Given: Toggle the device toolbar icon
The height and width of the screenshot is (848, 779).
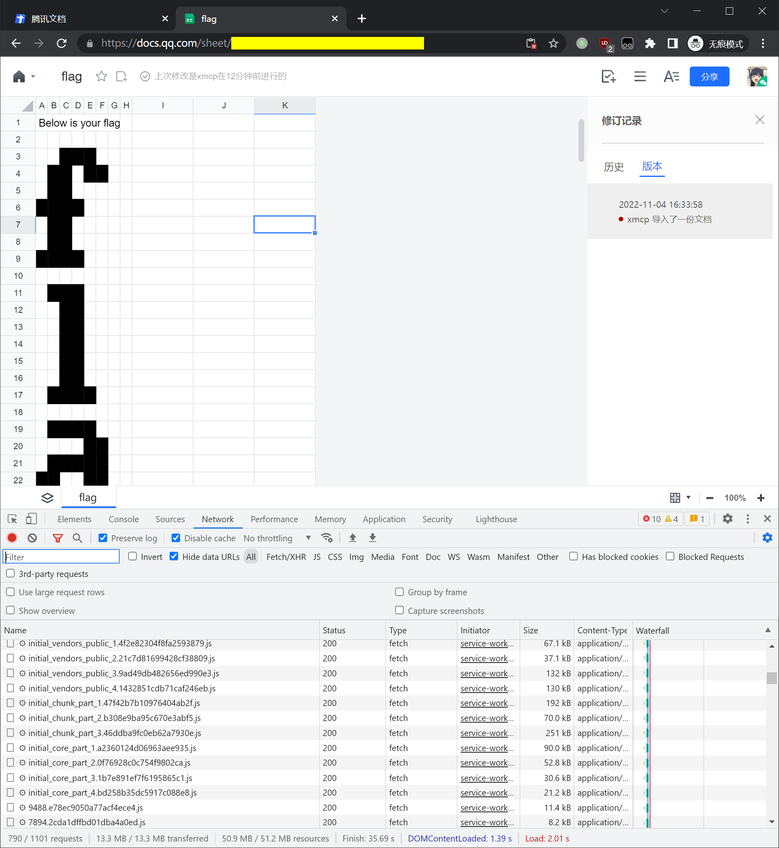Looking at the screenshot, I should coord(31,519).
